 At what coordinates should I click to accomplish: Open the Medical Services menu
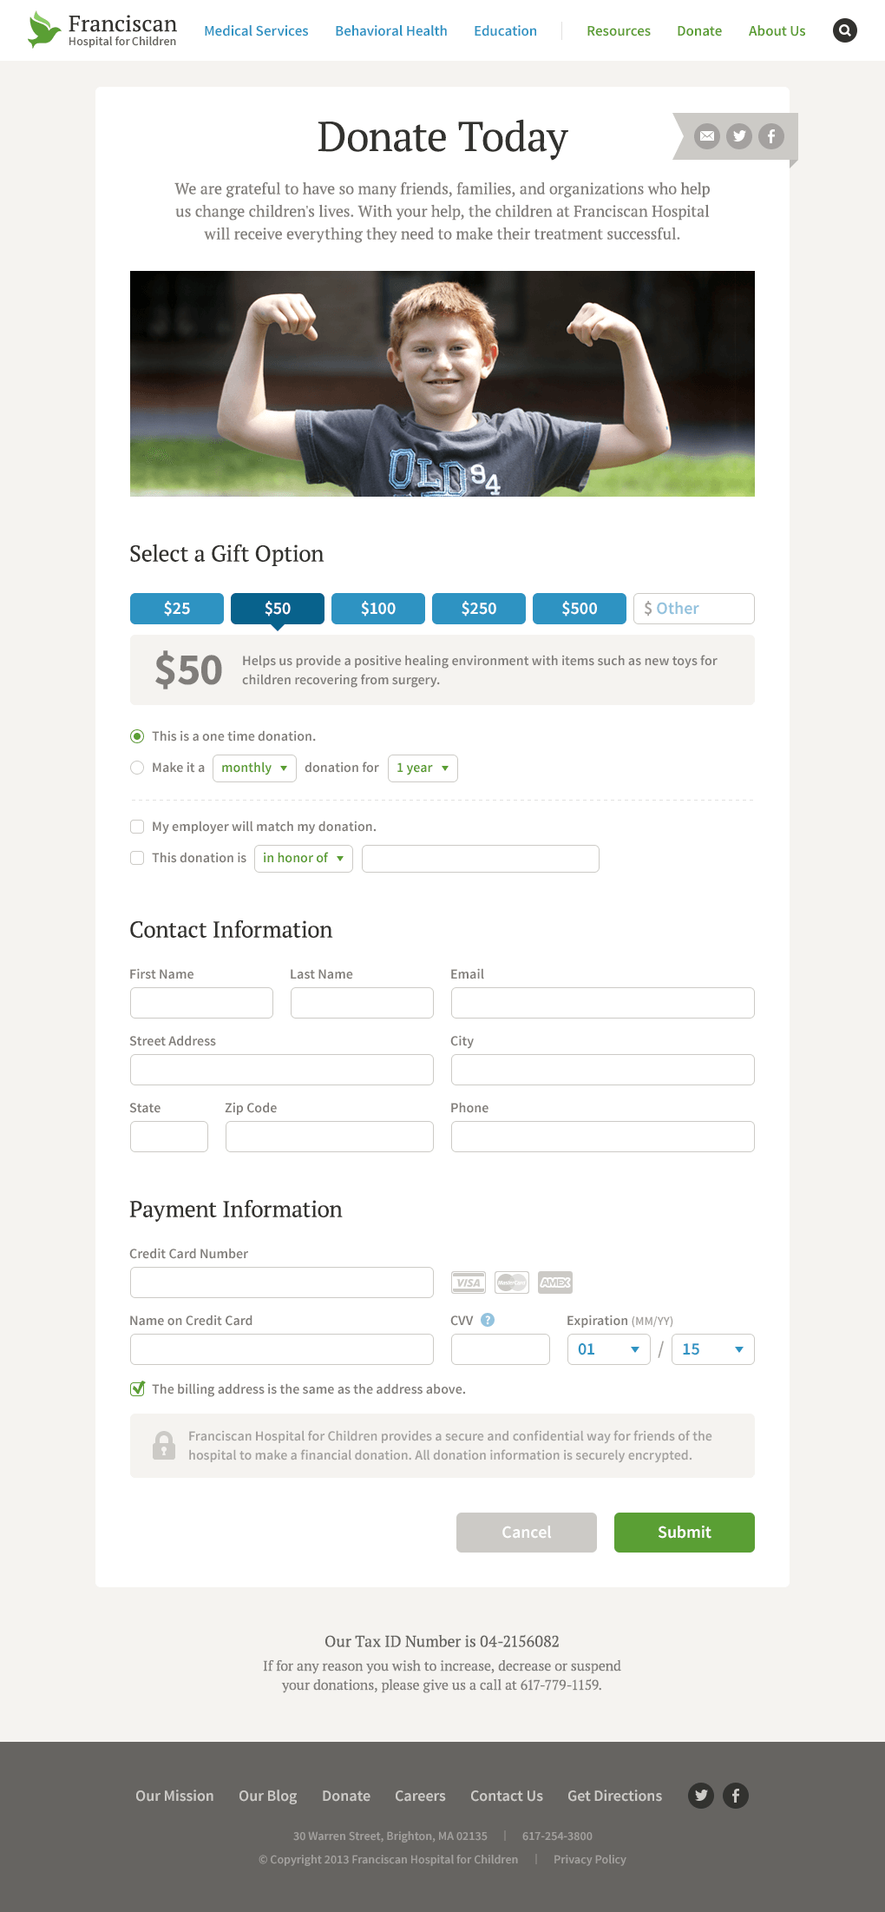pyautogui.click(x=256, y=31)
